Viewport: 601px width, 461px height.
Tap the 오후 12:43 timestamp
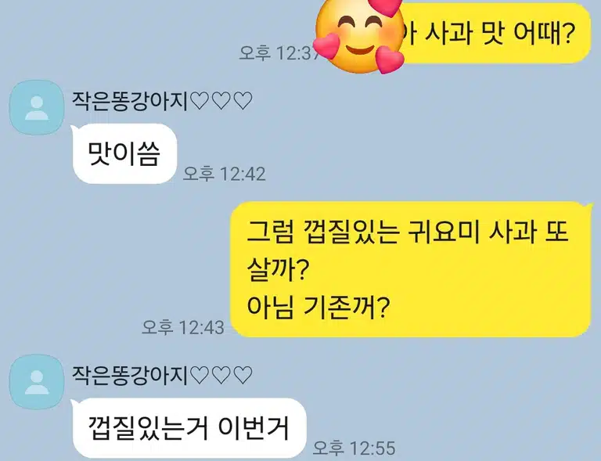click(x=183, y=327)
